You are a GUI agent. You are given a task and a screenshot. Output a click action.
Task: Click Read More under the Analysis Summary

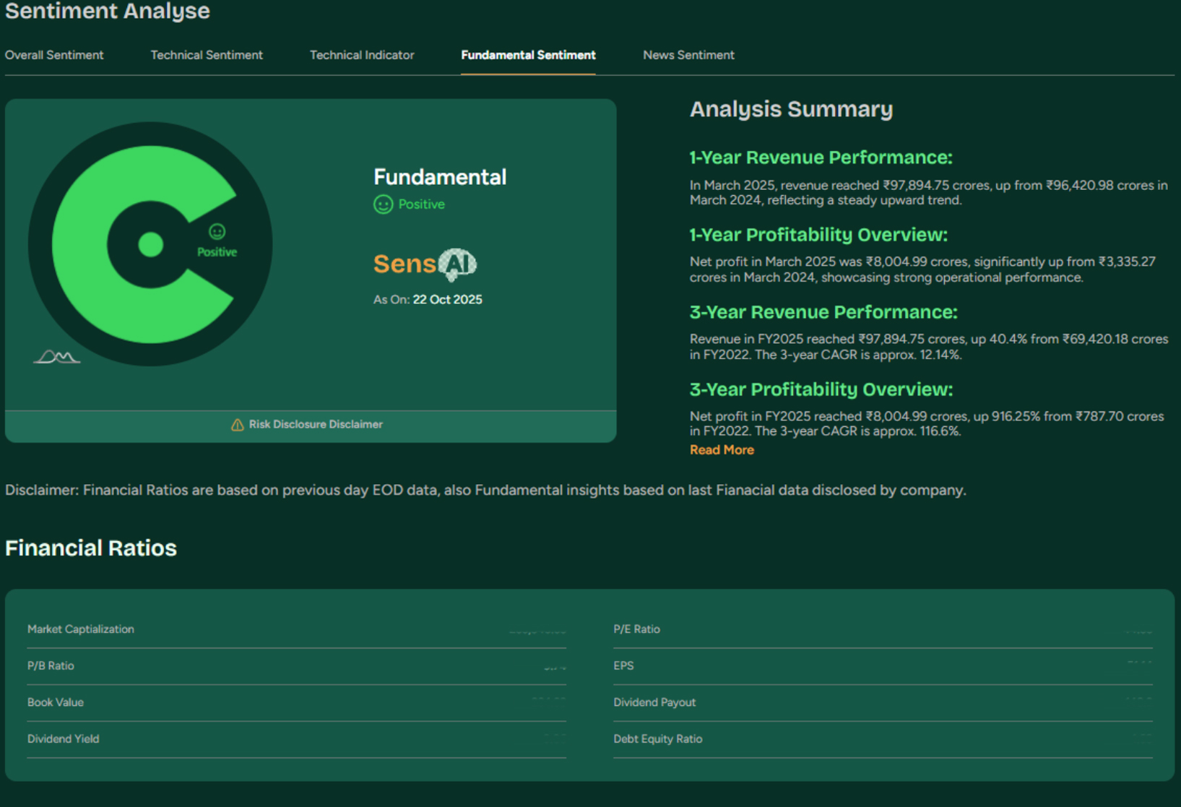pyautogui.click(x=722, y=450)
